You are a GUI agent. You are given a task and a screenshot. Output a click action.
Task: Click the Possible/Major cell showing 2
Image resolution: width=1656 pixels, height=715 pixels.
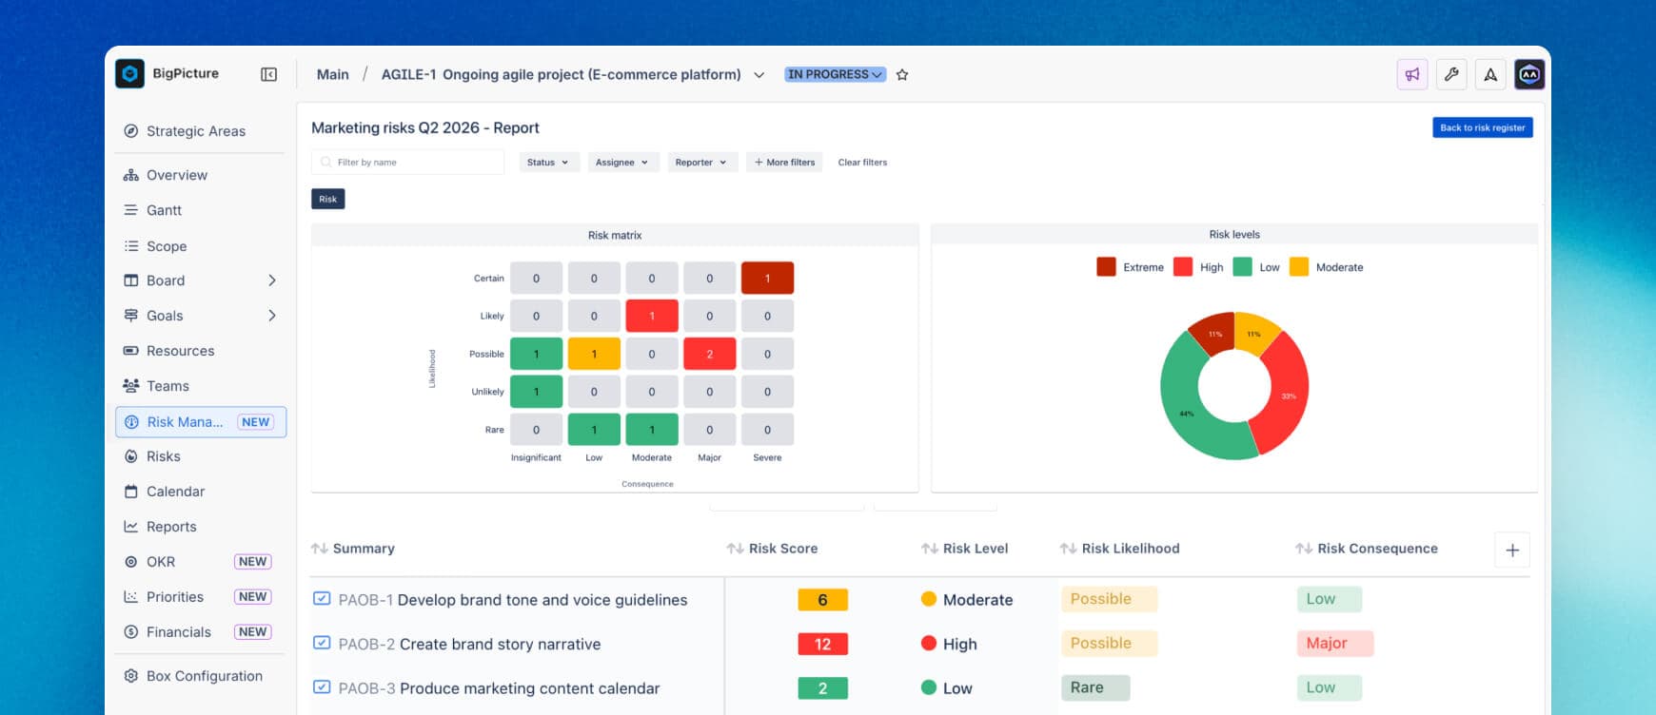(710, 354)
